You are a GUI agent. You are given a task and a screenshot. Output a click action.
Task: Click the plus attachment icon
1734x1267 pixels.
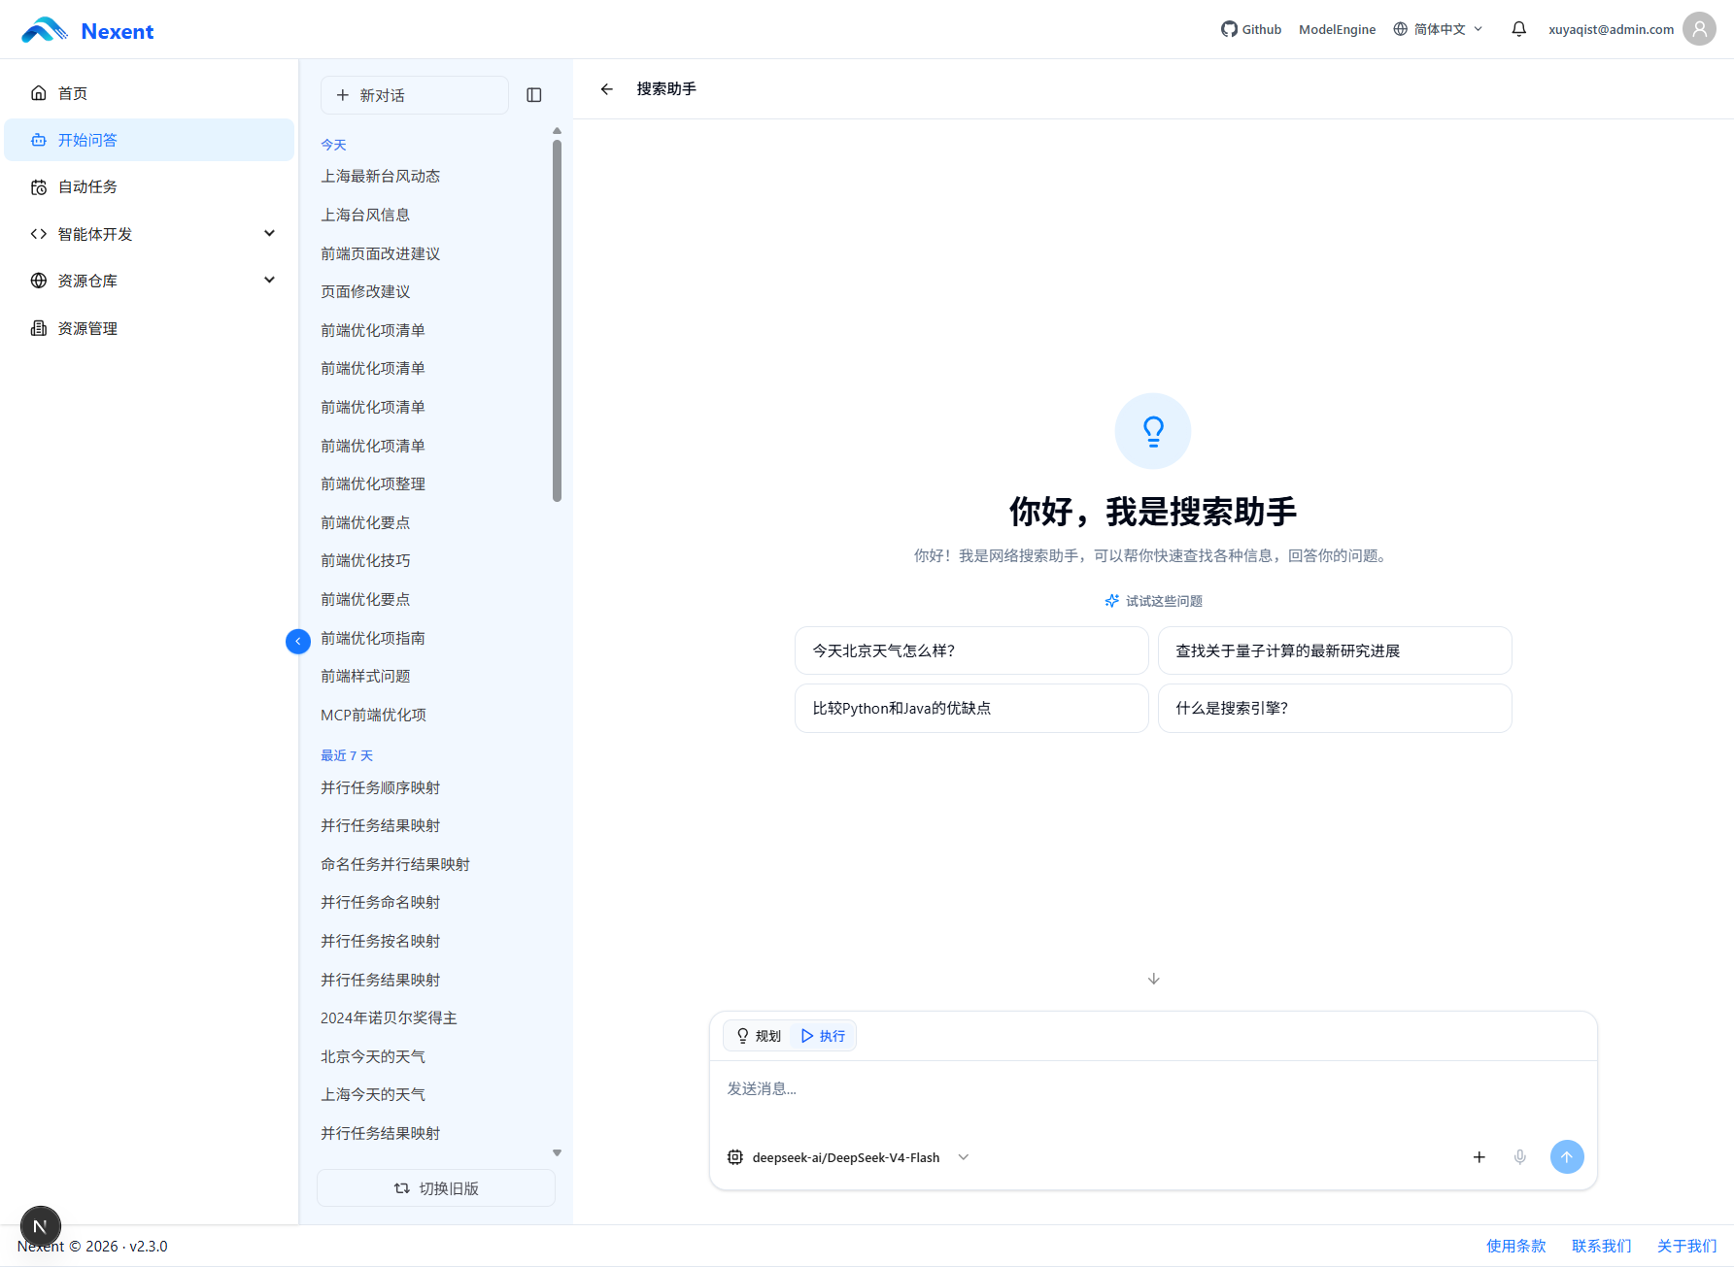coord(1479,1157)
